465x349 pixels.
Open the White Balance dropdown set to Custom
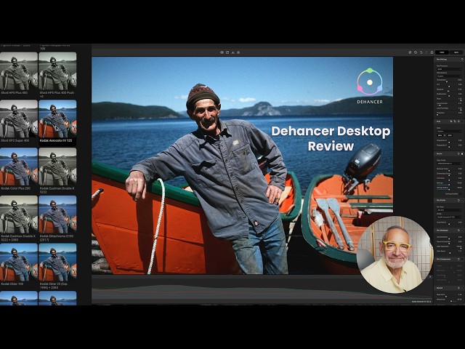click(449, 76)
